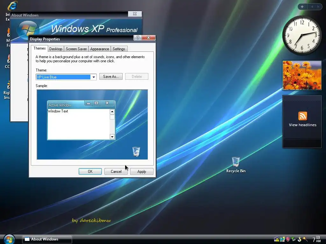Image resolution: width=326 pixels, height=244 pixels.
Task: Close the Display Properties dialog
Action: (148, 37)
